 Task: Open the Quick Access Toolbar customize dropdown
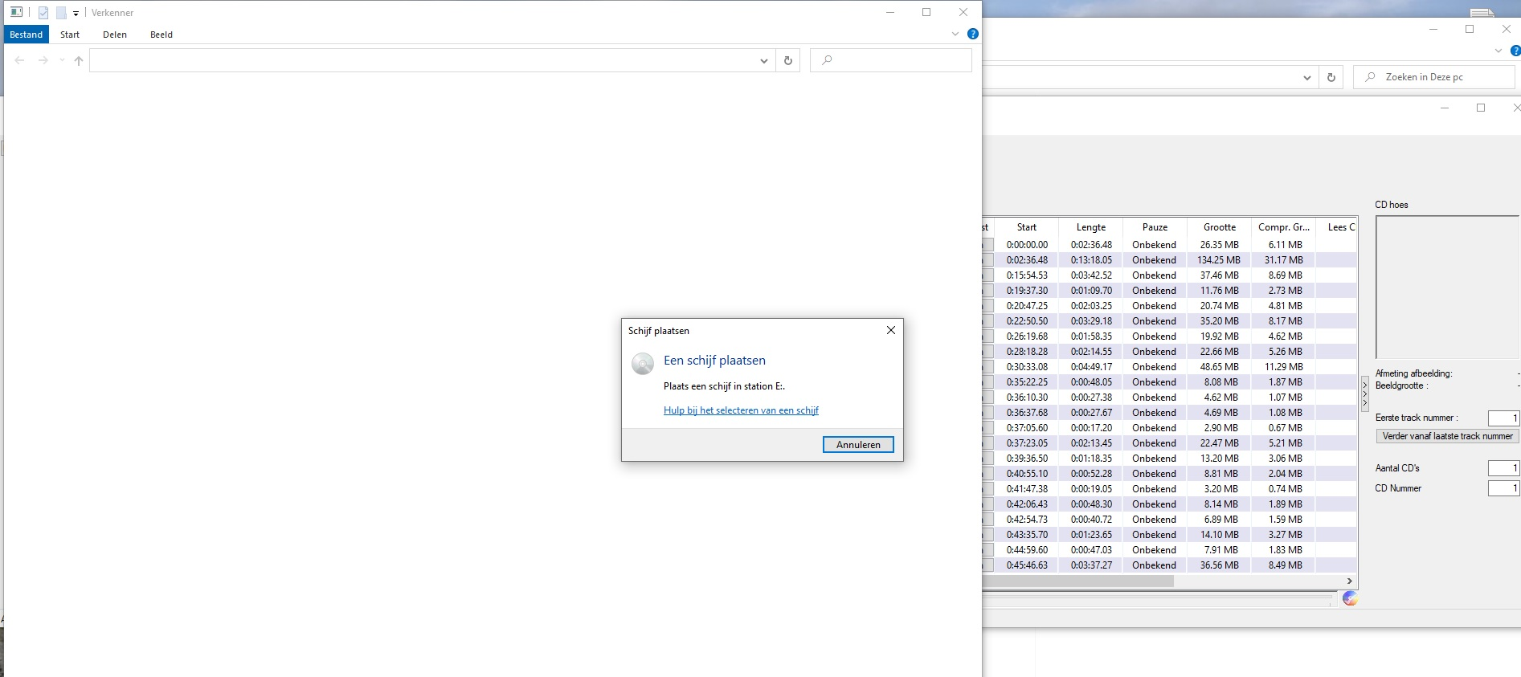[76, 13]
